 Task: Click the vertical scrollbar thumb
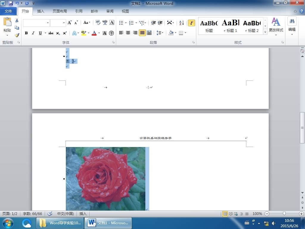tap(302, 128)
